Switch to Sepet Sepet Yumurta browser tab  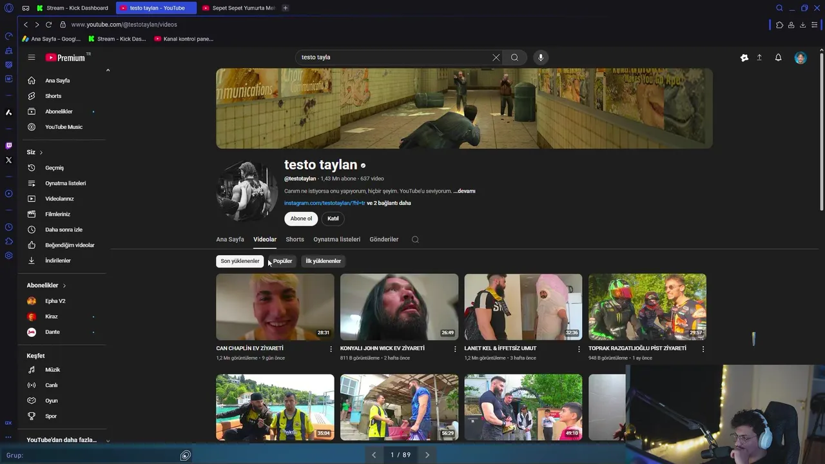point(238,8)
